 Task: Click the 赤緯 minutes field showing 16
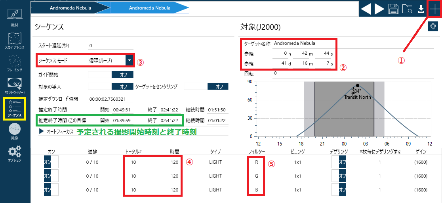(x=301, y=63)
